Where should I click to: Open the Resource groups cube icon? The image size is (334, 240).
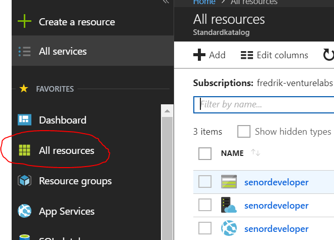click(24, 181)
